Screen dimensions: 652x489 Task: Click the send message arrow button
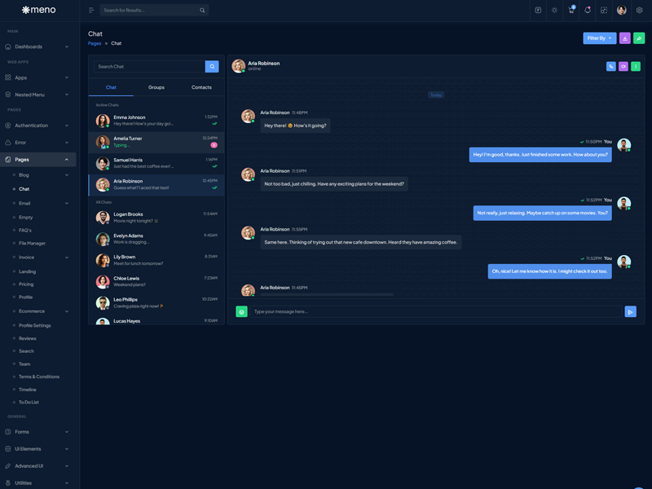coord(630,311)
